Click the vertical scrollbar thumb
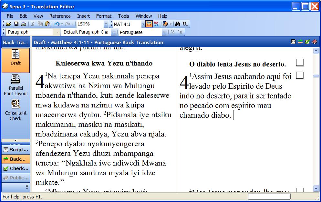Viewport: 321px width, 202px height. 316,76
